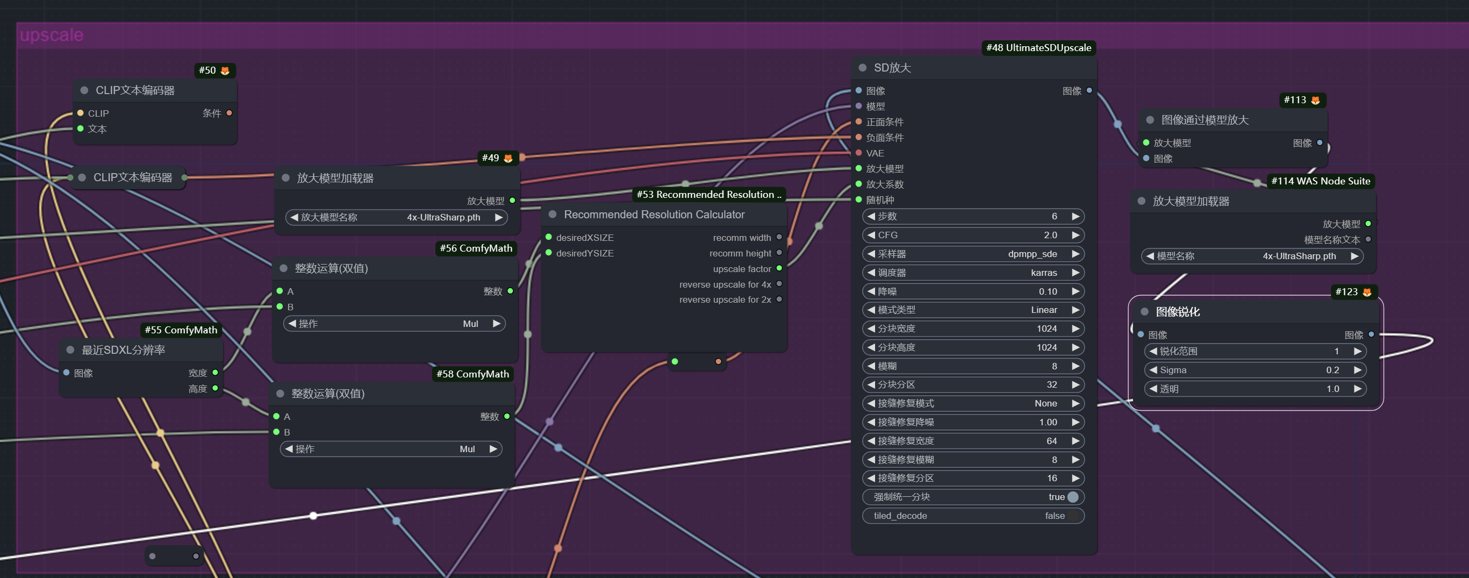Image resolution: width=1469 pixels, height=578 pixels.
Task: Open the 模型名称 dropdown in WAS loader
Action: [1252, 256]
